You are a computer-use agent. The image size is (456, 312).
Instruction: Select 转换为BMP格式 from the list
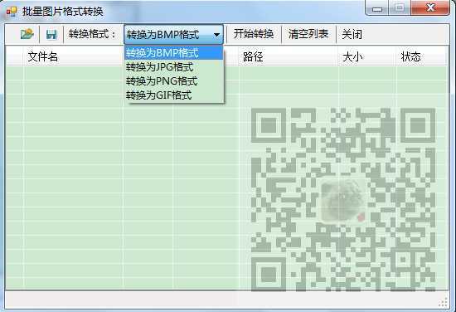174,53
